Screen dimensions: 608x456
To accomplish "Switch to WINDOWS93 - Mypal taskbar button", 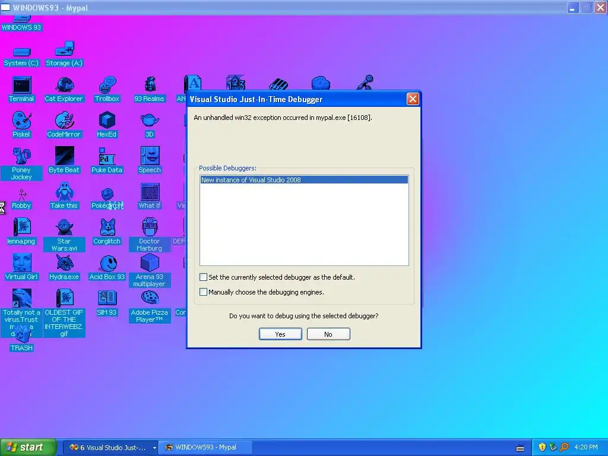I will [205, 448].
